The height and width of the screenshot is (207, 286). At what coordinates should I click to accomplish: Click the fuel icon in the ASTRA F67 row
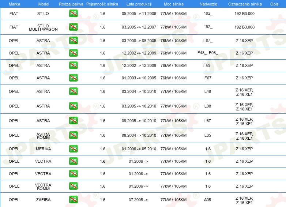[73, 78]
